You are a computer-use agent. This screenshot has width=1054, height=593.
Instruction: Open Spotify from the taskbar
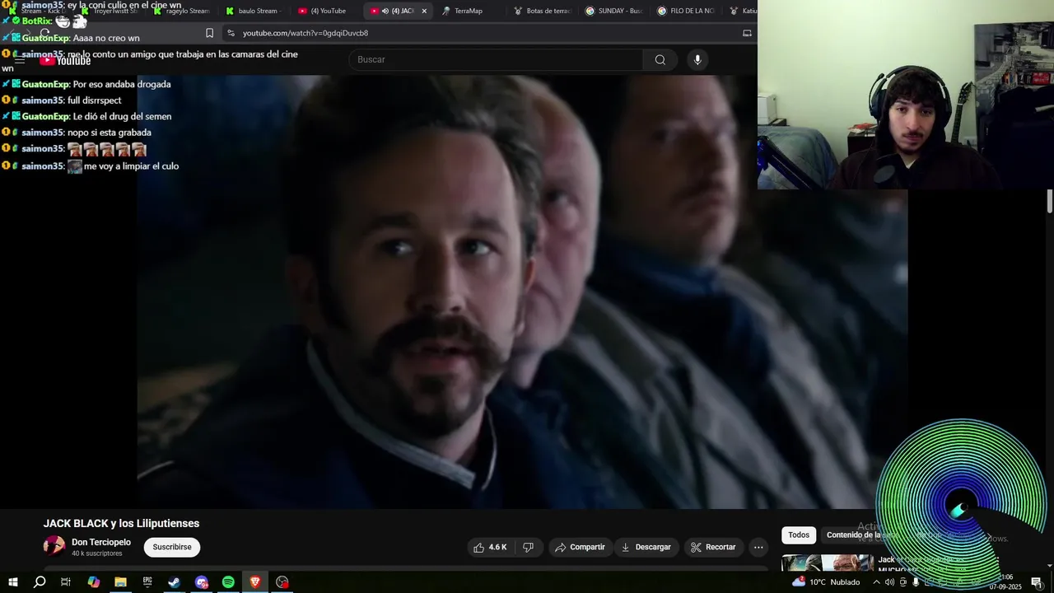[228, 582]
